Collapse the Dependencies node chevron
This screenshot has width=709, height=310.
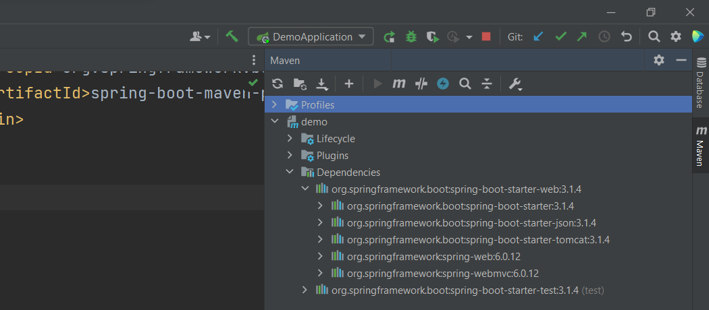290,172
